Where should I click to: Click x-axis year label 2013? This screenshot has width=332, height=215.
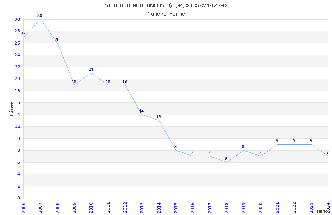(142, 208)
